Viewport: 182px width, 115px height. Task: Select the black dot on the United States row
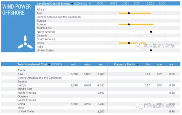[x=151, y=50]
